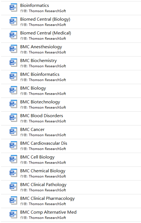Click the author line under BMC Comp Alternative Med
The width and height of the screenshot is (141, 223).
[x=43, y=218]
